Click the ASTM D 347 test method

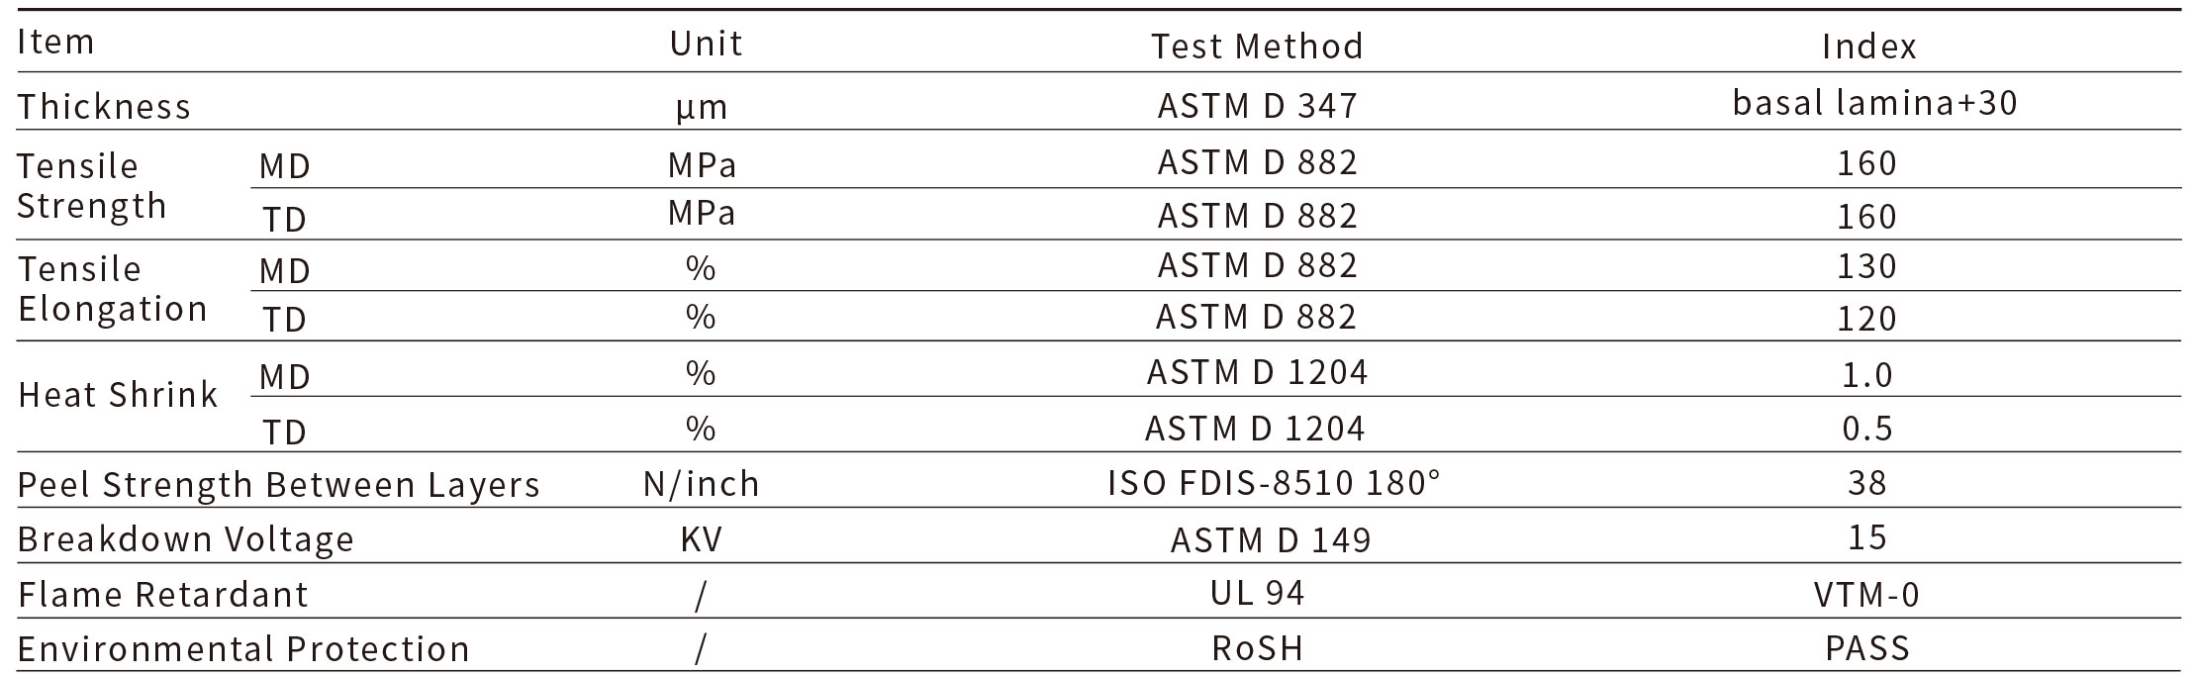pyautogui.click(x=1257, y=105)
